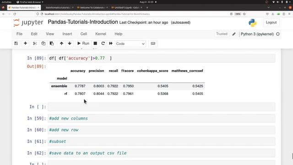Viewport: 293px width, 165px height.
Task: Insert a cell below with plus icon
Action: tap(26, 44)
